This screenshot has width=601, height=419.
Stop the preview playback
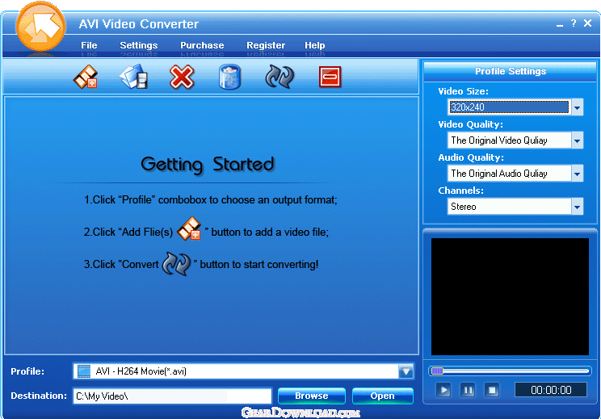[x=492, y=390]
